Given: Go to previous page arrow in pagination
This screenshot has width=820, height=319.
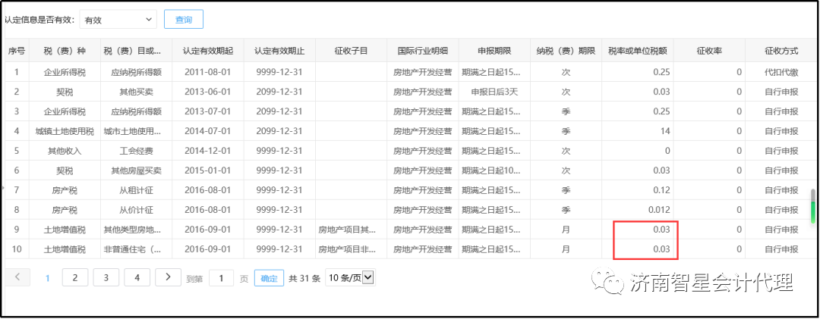Looking at the screenshot, I should [x=17, y=277].
